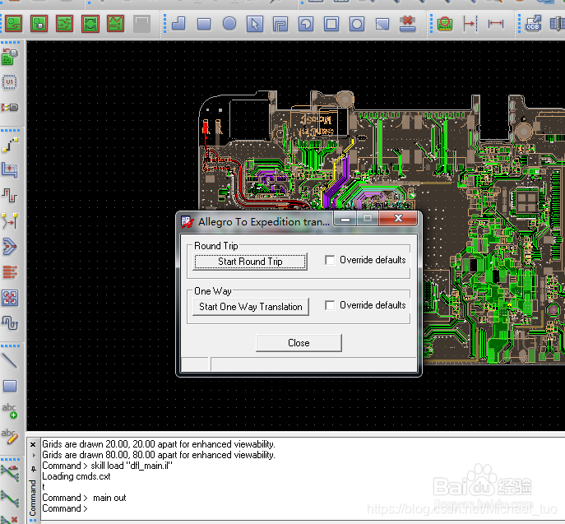The width and height of the screenshot is (565, 524).
Task: Click the PCB board layout in canvas
Action: pyautogui.click(x=382, y=227)
